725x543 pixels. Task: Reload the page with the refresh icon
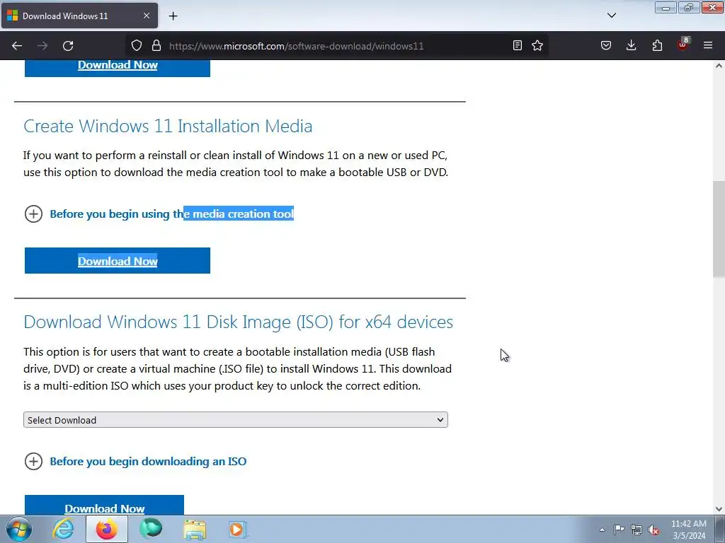(x=68, y=46)
